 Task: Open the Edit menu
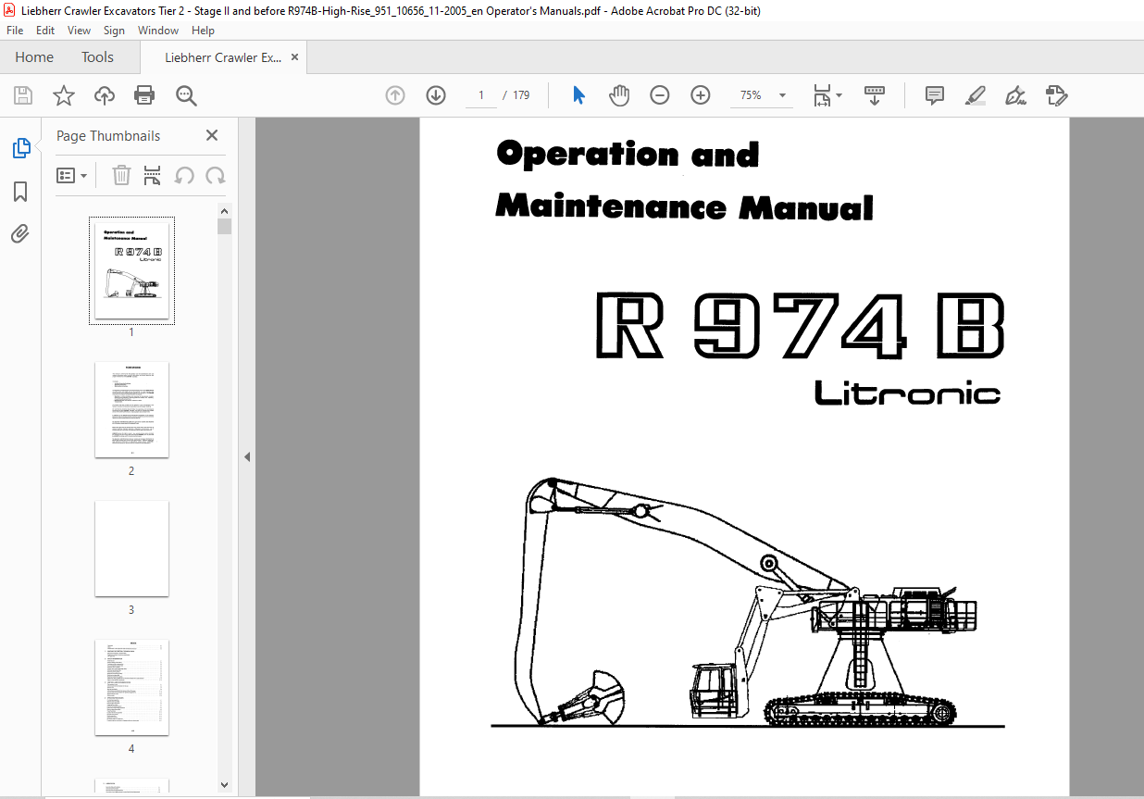[x=45, y=31]
